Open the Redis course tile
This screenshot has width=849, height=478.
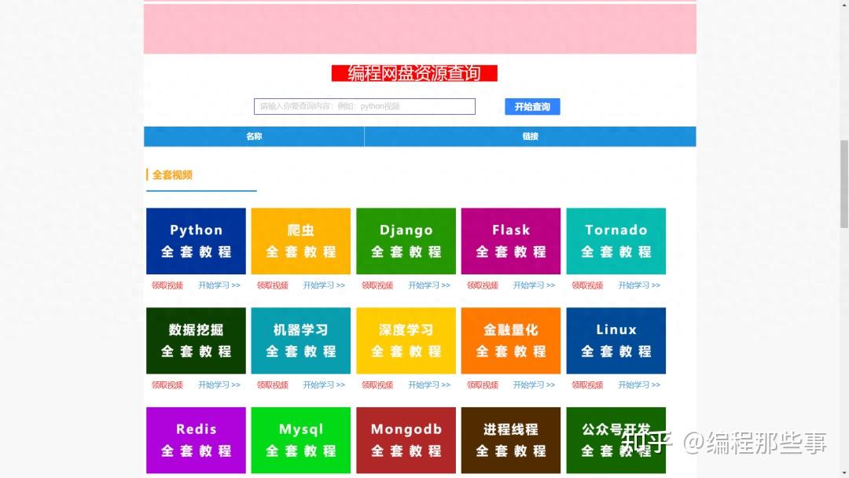(x=196, y=440)
